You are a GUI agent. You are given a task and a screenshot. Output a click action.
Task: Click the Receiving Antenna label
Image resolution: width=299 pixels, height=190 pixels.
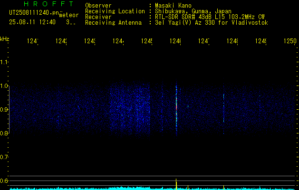113,23
